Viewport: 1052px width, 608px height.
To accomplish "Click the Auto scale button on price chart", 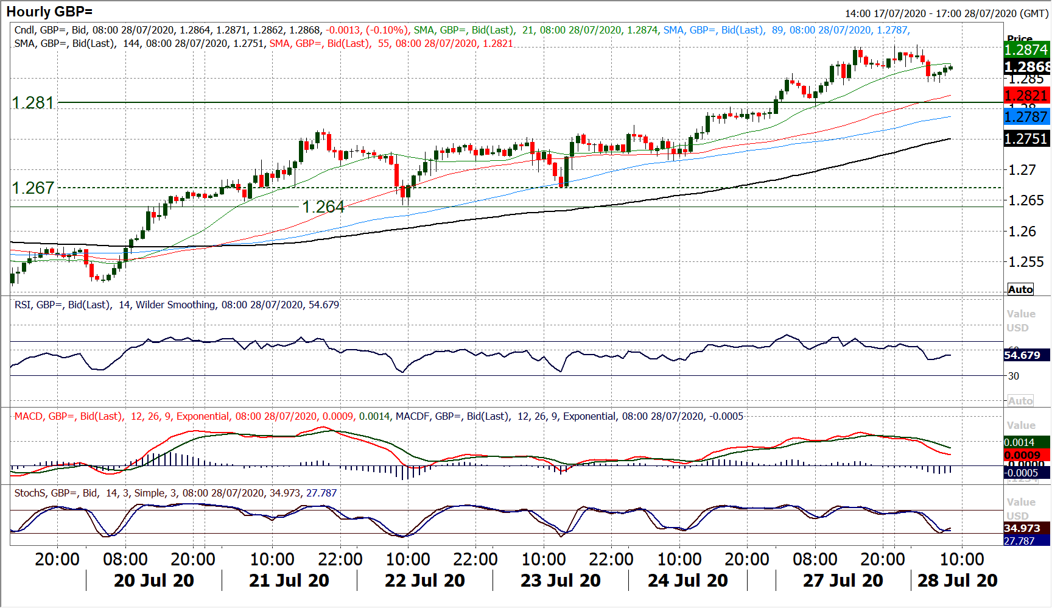I will point(1020,289).
